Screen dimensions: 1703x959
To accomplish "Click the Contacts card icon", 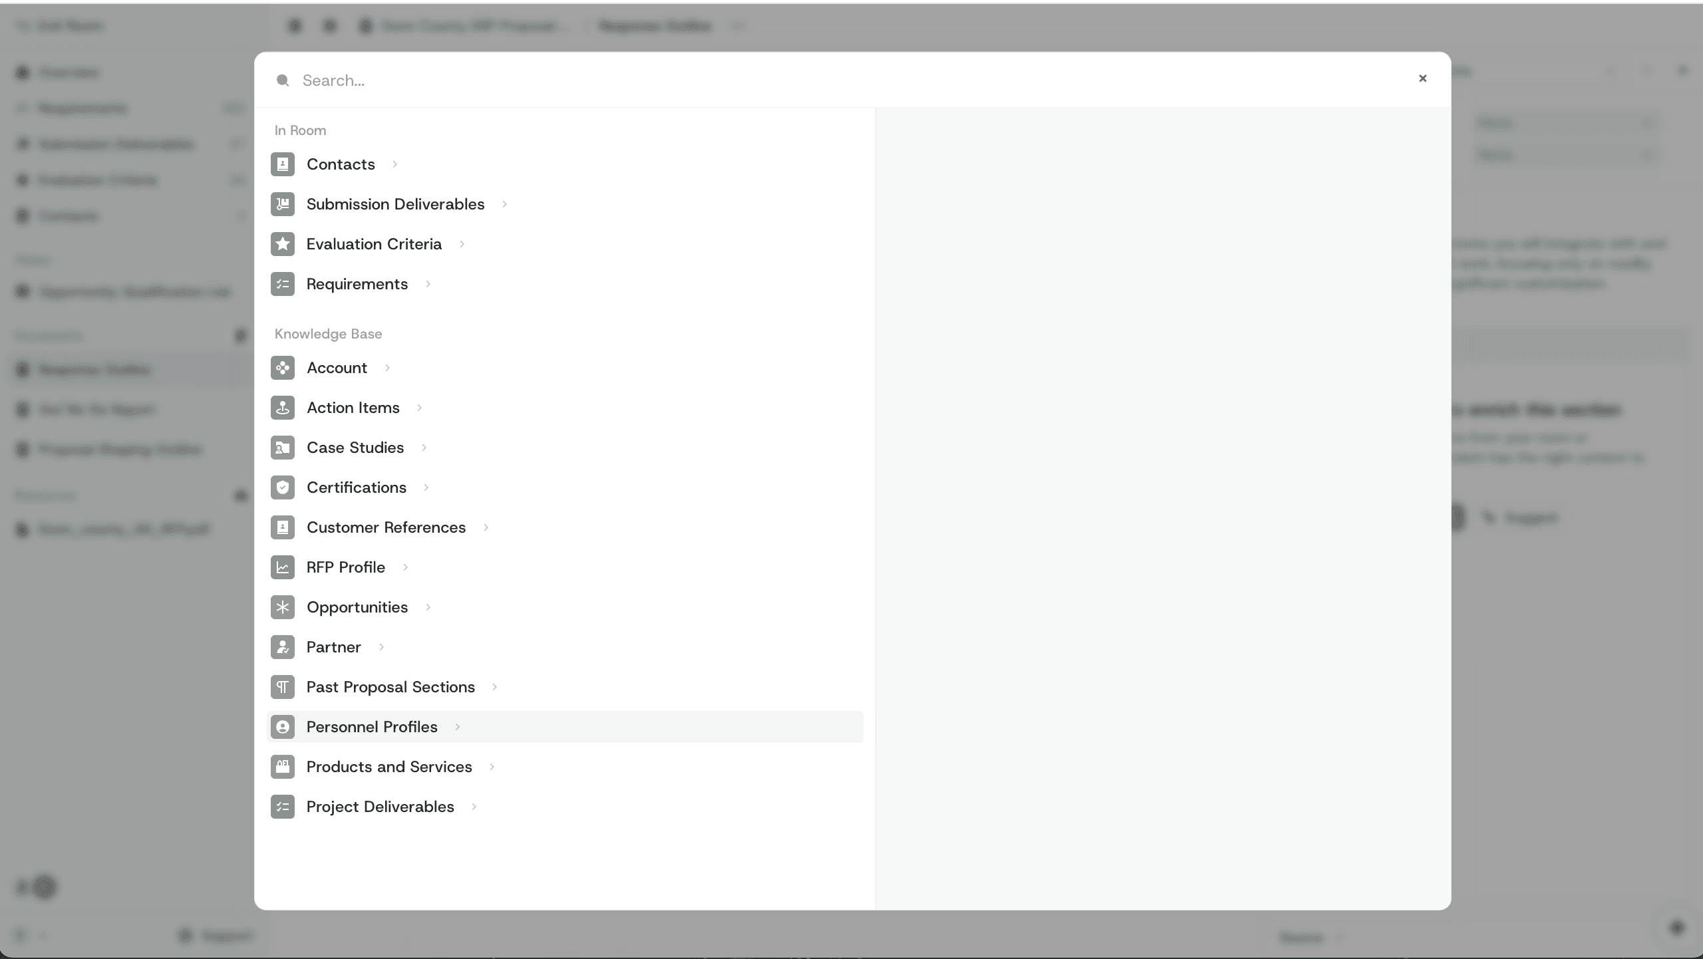I will (x=283, y=164).
